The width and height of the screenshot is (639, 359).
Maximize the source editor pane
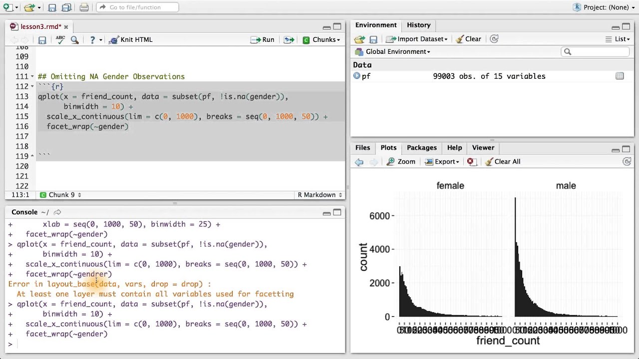tap(337, 26)
